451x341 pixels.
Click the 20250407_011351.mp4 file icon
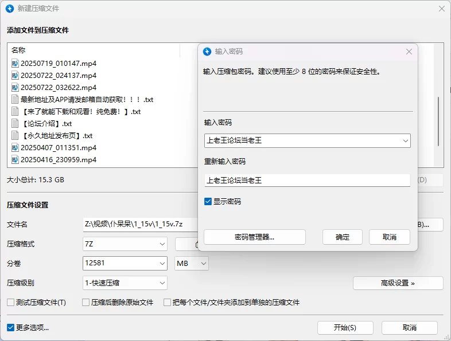click(15, 147)
